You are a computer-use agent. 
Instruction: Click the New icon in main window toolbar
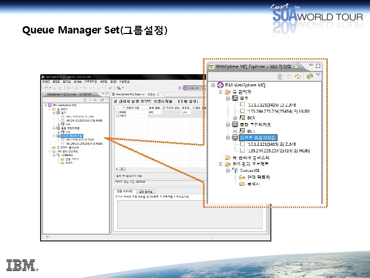[47, 88]
